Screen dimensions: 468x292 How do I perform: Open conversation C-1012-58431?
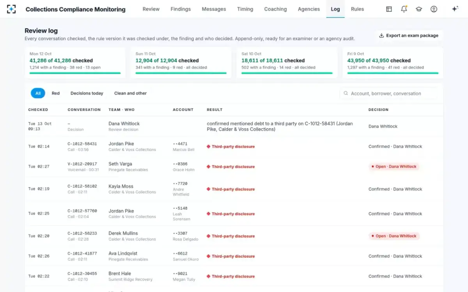click(x=82, y=144)
